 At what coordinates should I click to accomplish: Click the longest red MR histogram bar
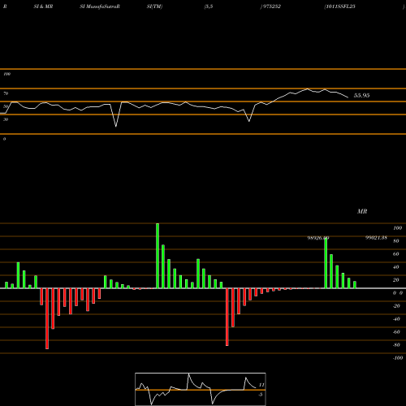pos(47,318)
